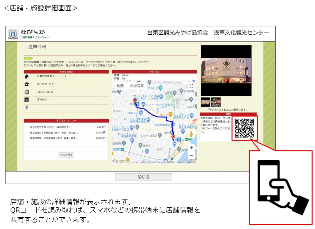Screen dimensions: 315x229
Task: Zoom in on the map
Action: coord(191,147)
